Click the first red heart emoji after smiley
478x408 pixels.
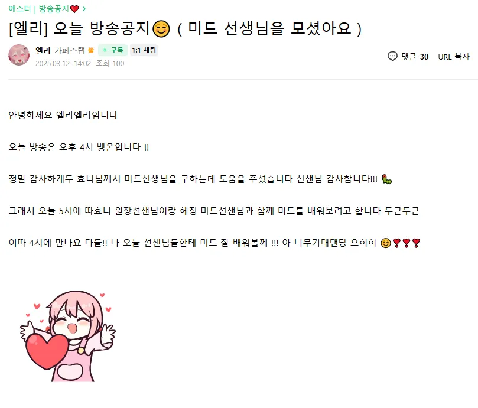tap(396, 243)
